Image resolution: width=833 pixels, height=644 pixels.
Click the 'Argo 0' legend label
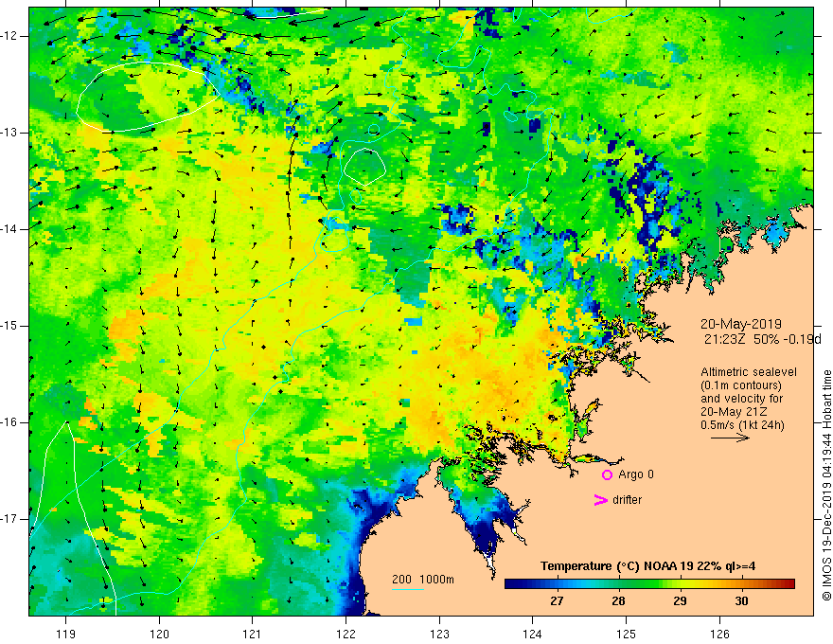tap(636, 474)
